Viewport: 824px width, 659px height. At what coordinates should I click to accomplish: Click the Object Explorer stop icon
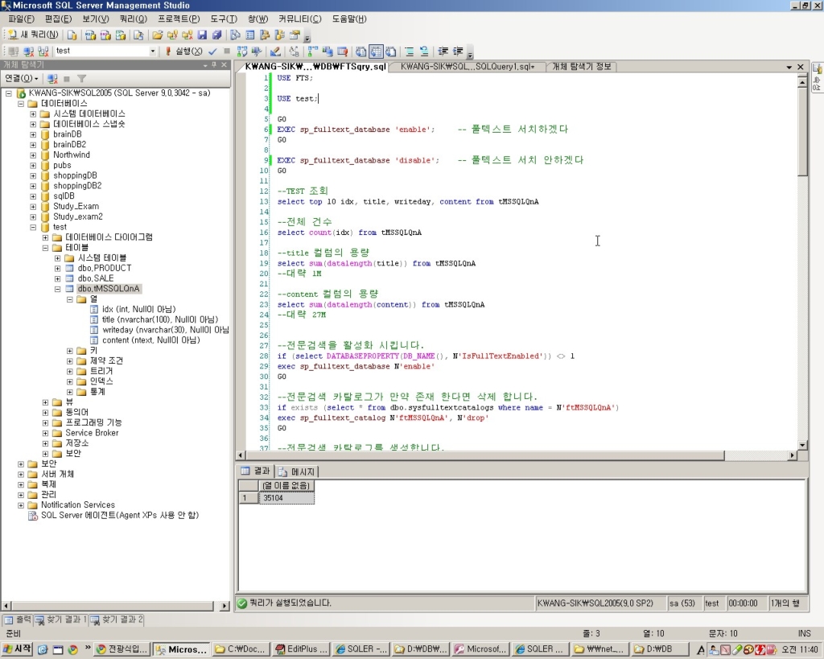(67, 79)
